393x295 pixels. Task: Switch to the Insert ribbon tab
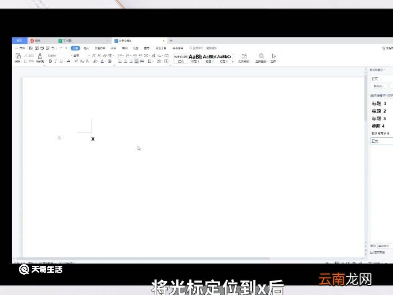tap(86, 48)
